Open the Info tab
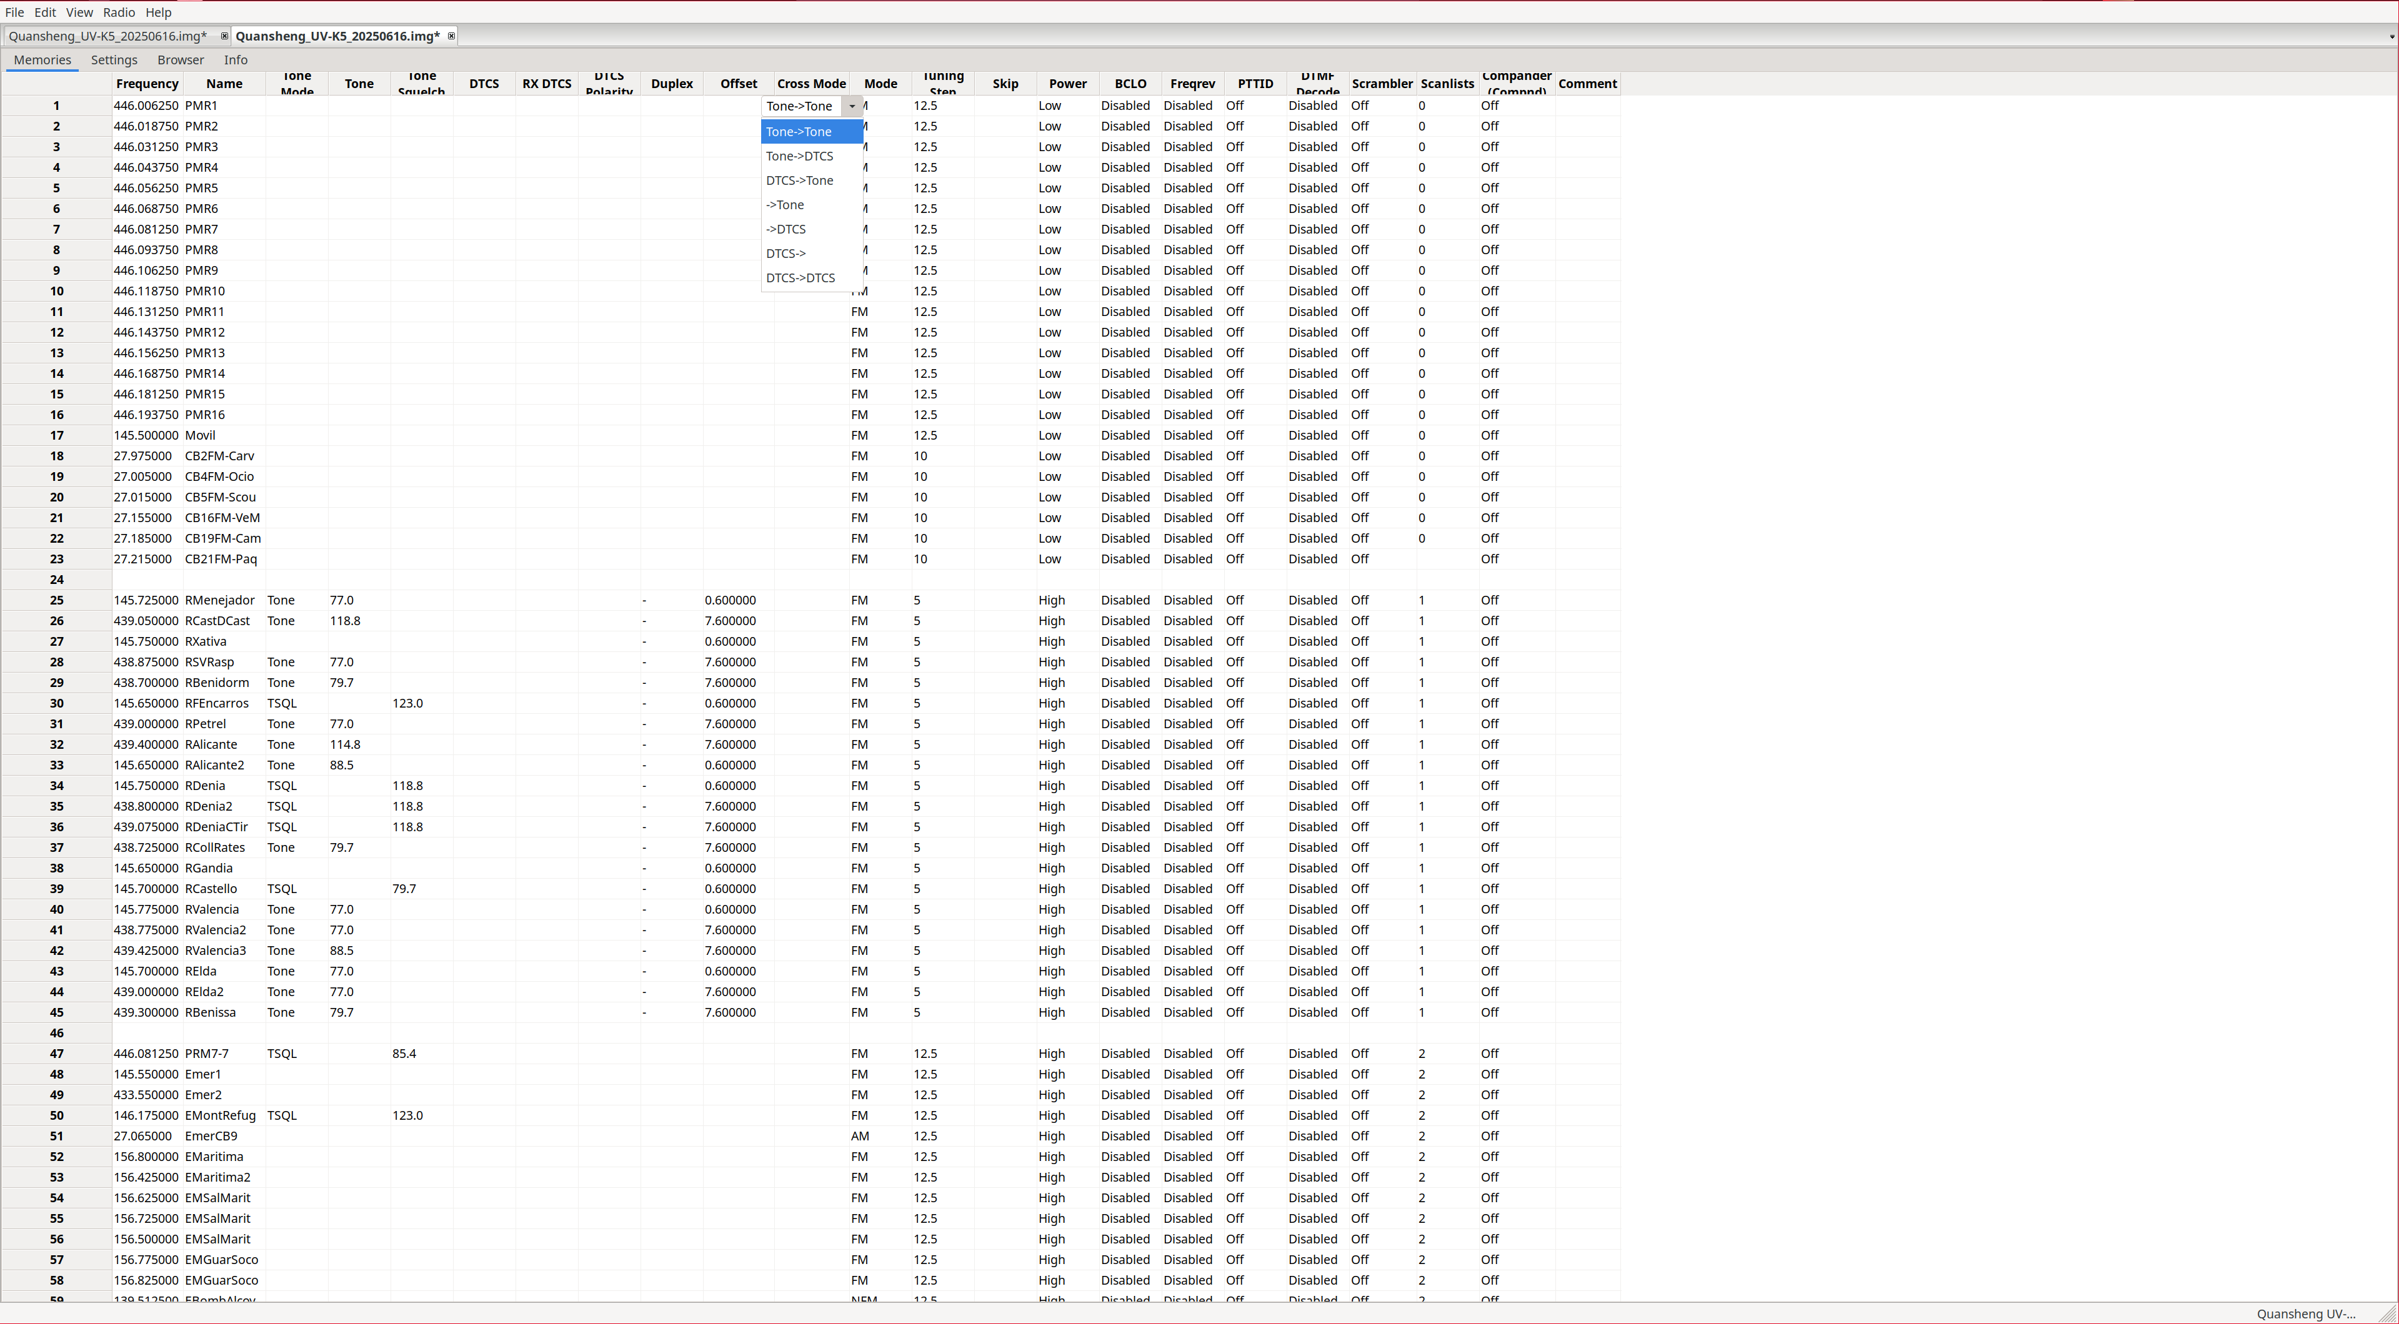 click(236, 59)
